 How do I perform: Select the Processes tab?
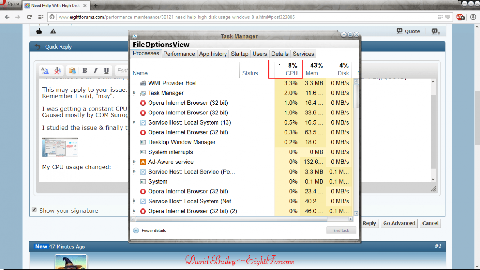[146, 54]
